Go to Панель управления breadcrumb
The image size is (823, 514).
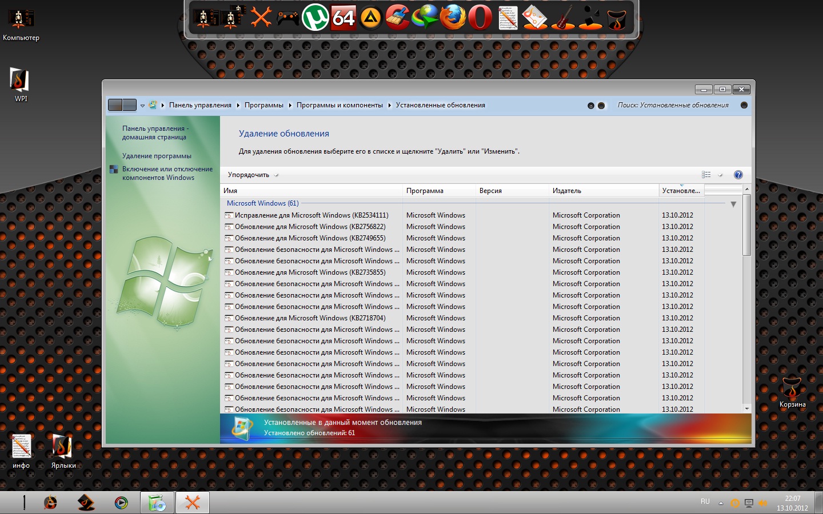(200, 105)
